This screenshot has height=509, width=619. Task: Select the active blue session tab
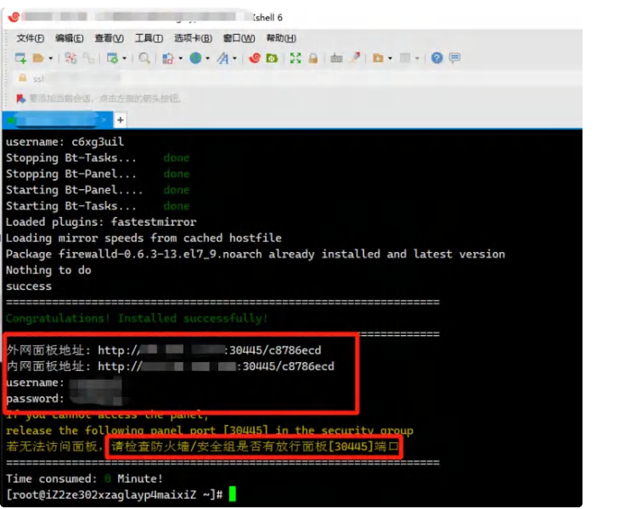pyautogui.click(x=58, y=120)
